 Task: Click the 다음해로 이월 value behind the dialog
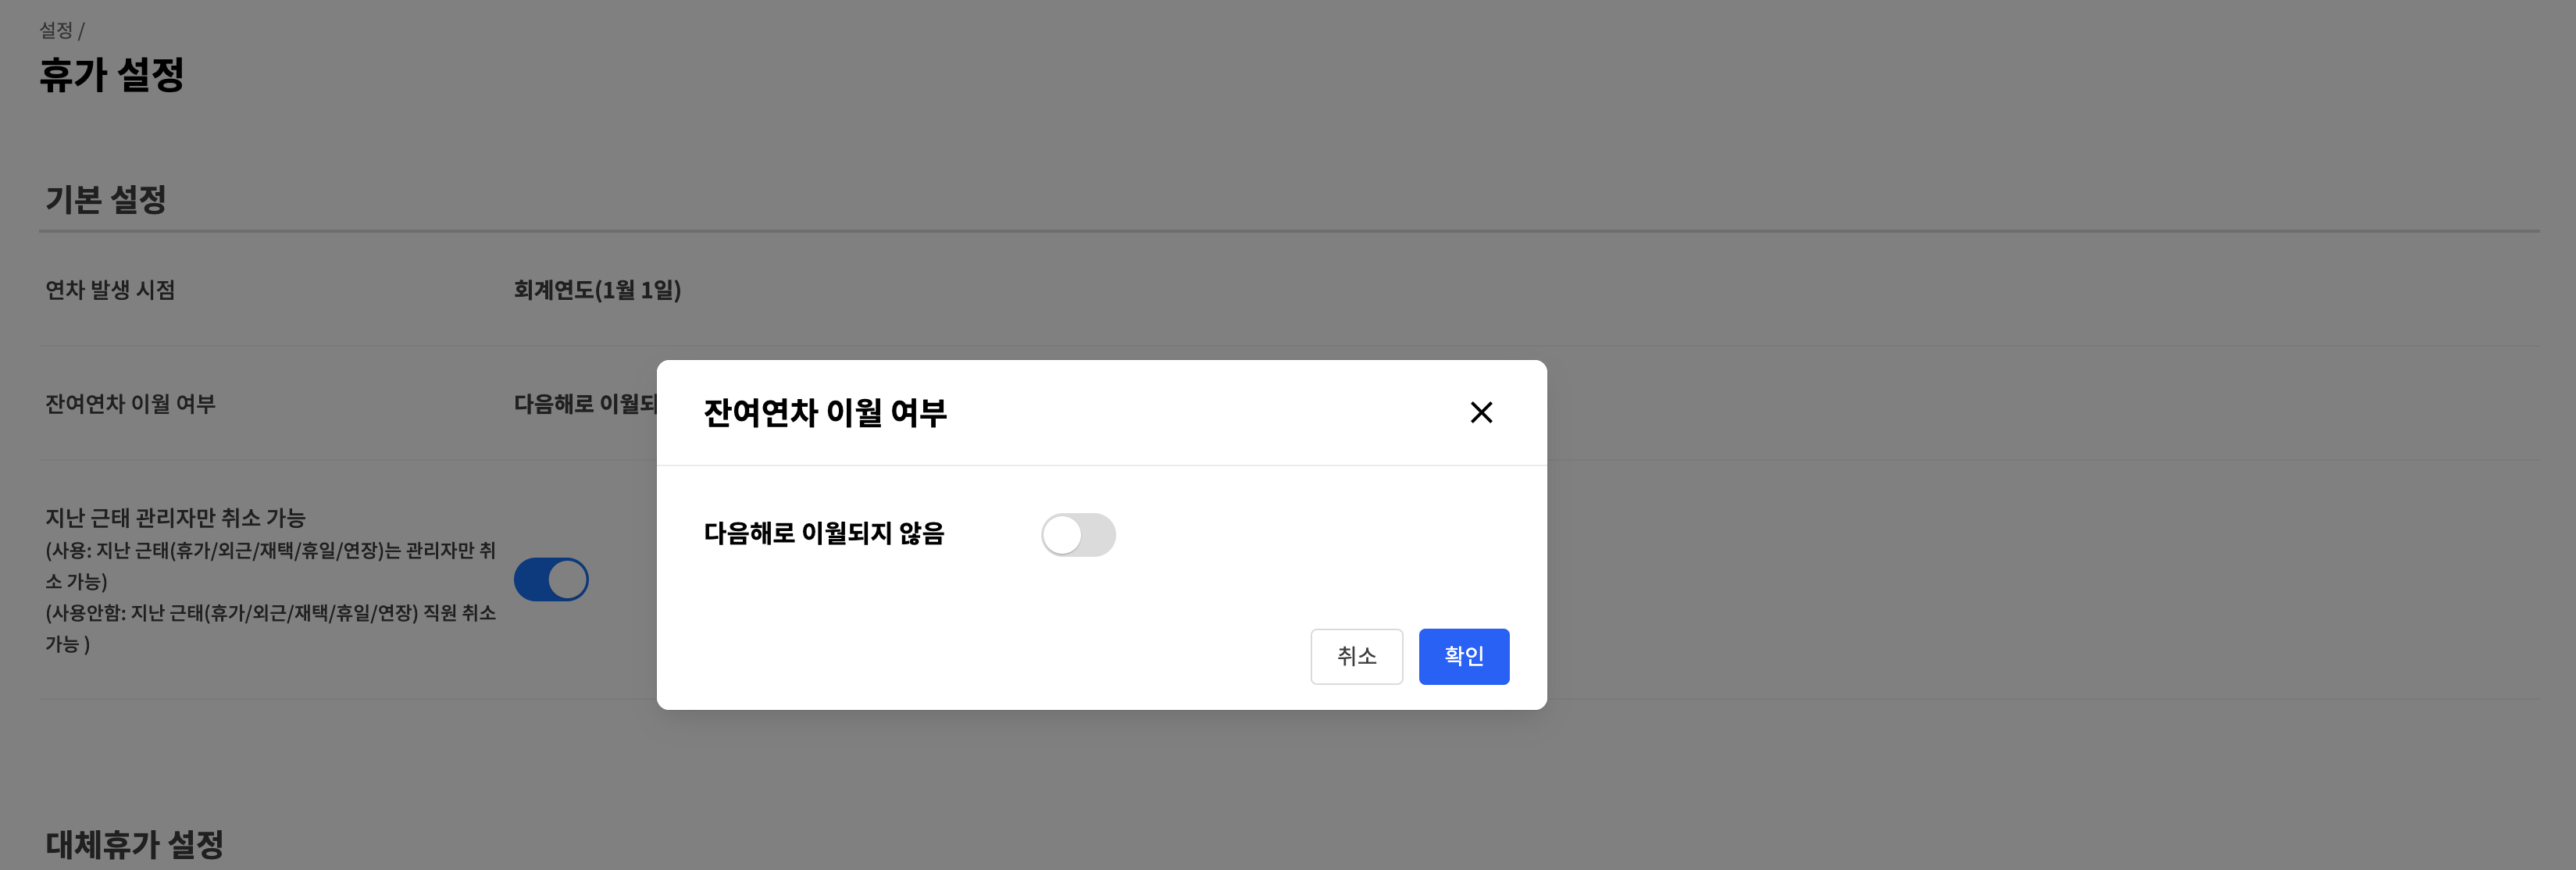pyautogui.click(x=585, y=404)
